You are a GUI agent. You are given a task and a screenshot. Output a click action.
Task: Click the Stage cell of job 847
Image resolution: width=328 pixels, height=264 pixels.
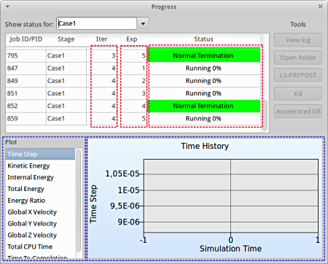click(66, 69)
